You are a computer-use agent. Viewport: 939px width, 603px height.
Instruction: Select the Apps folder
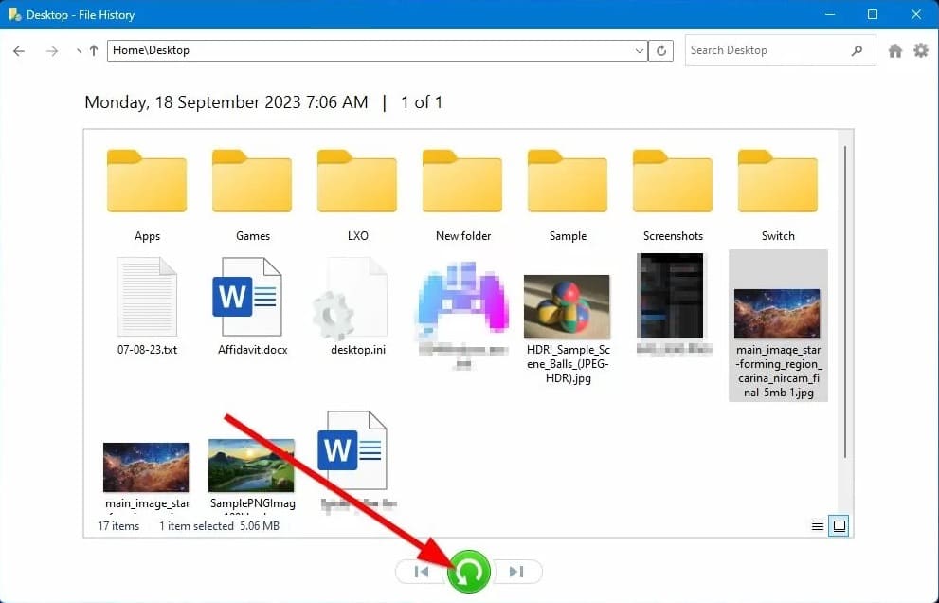click(147, 194)
